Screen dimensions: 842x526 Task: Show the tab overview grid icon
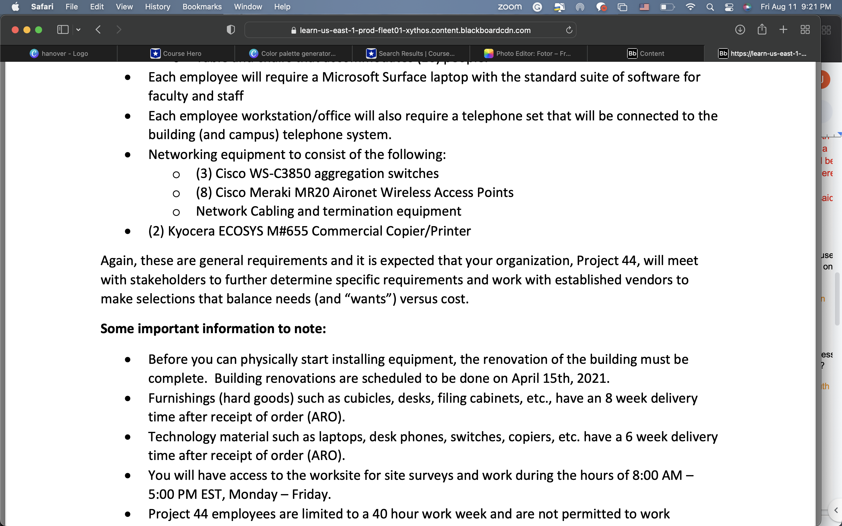point(805,30)
